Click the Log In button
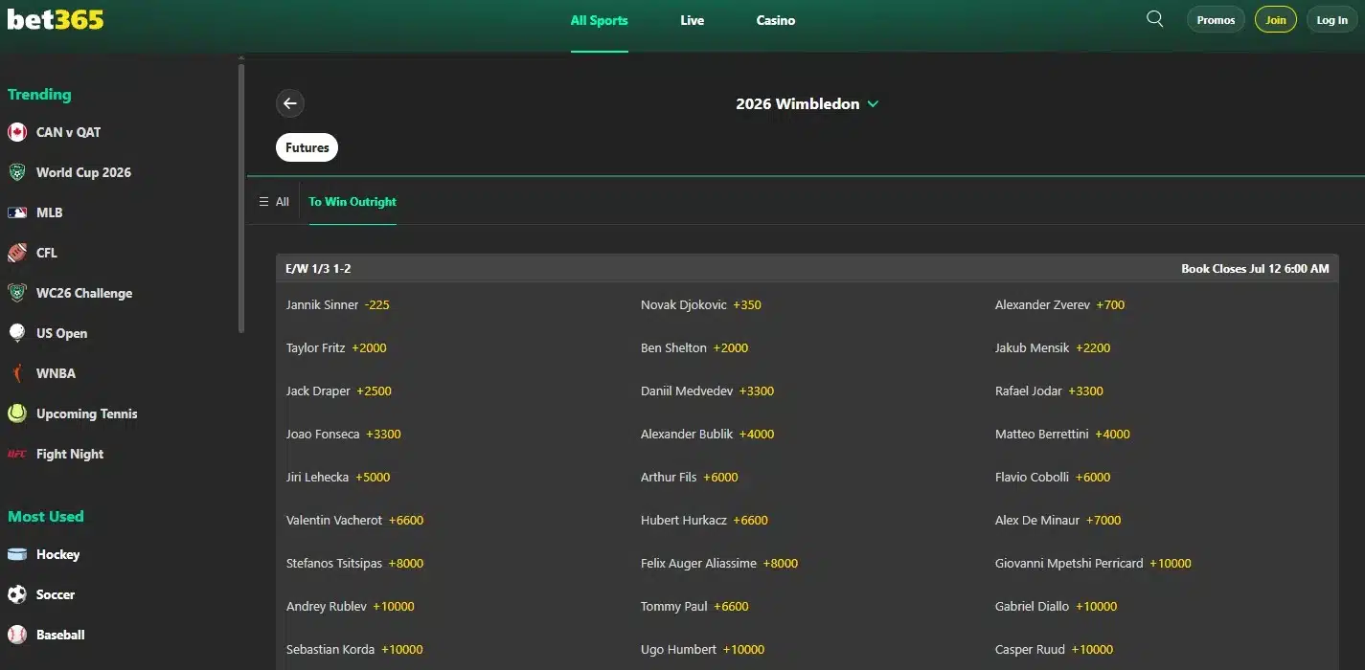 (x=1332, y=20)
